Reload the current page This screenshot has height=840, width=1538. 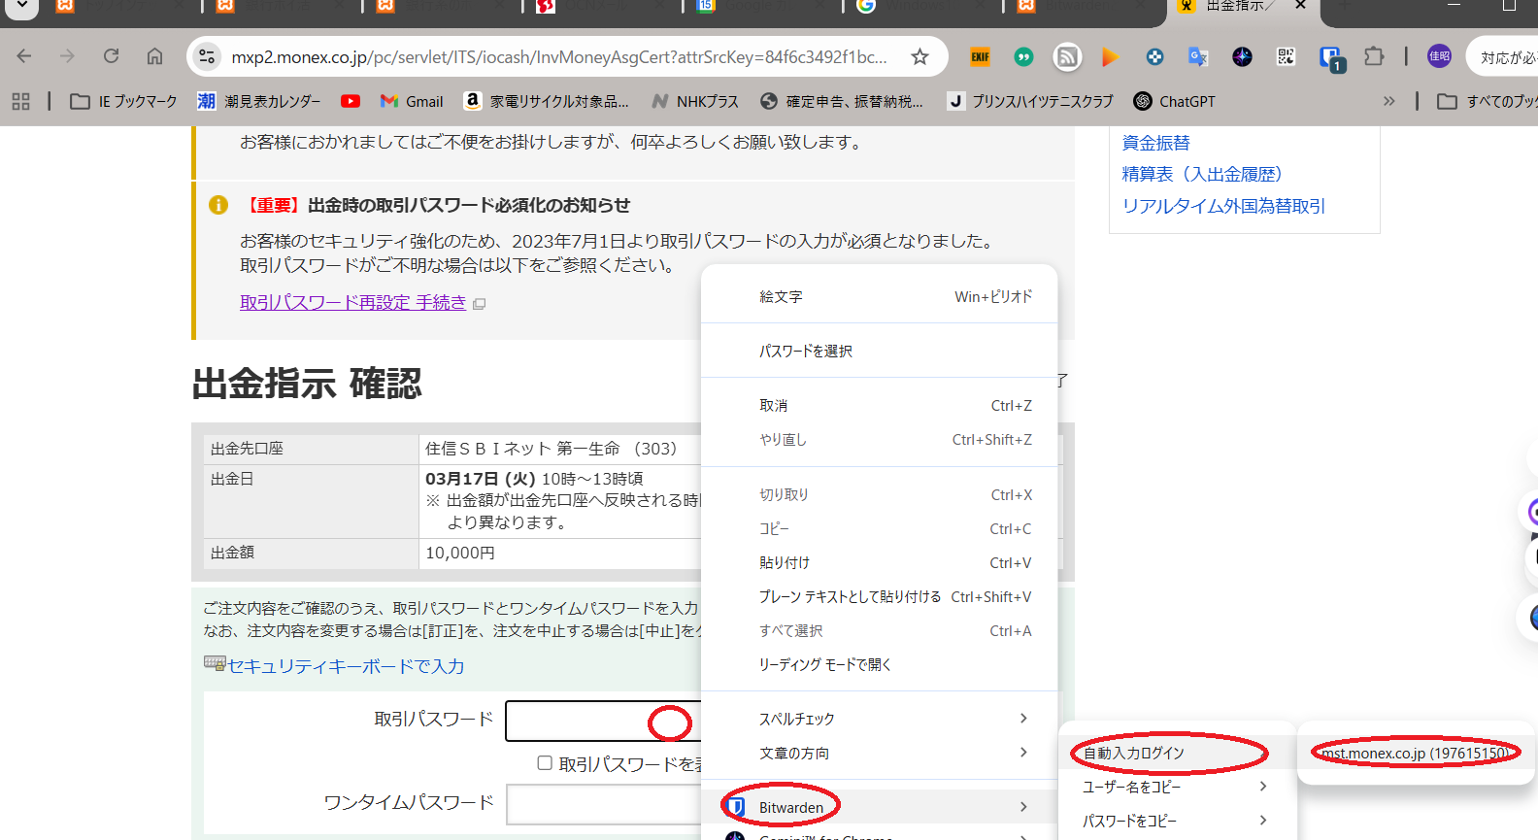(112, 56)
